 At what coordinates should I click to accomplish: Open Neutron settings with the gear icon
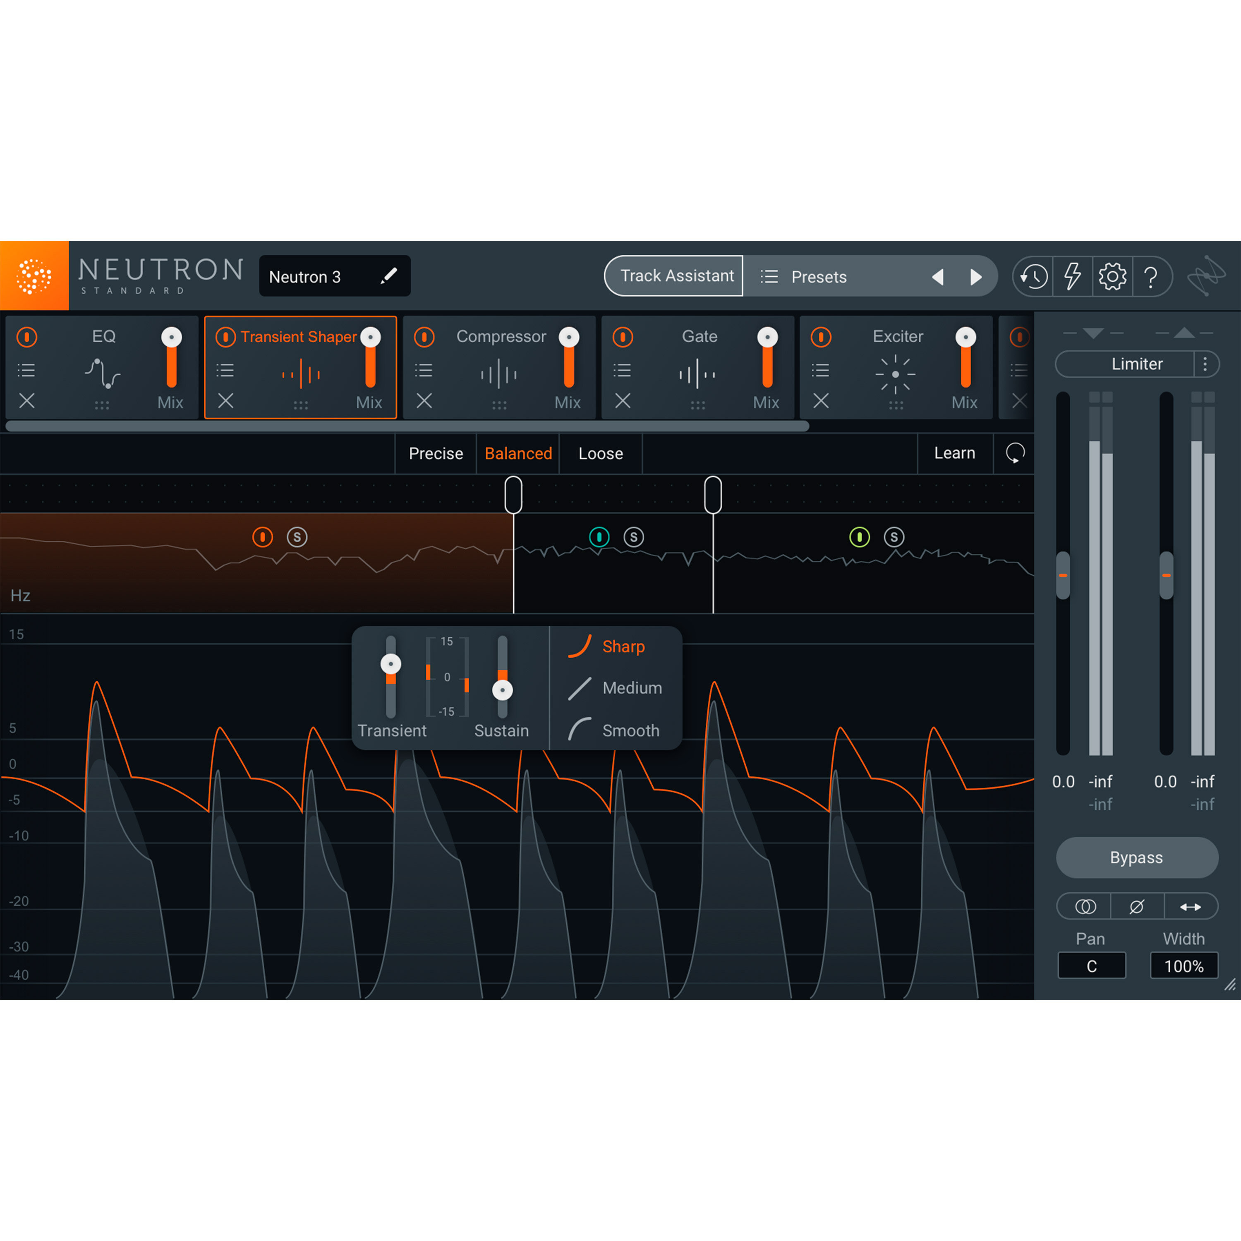[1112, 276]
